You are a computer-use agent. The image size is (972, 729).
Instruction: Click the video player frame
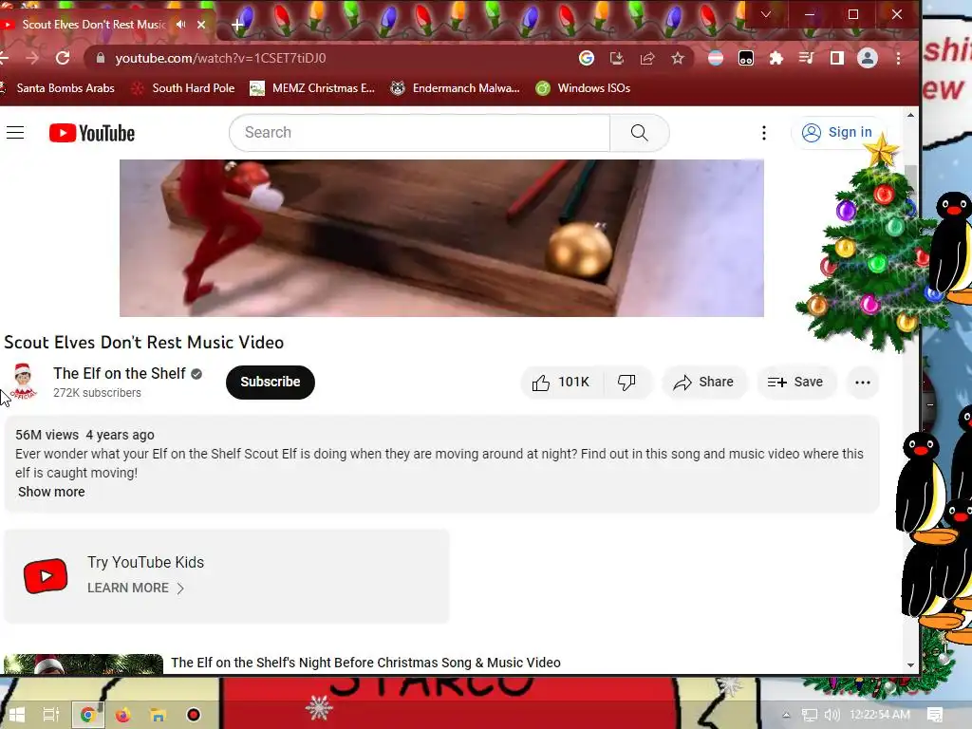click(441, 238)
